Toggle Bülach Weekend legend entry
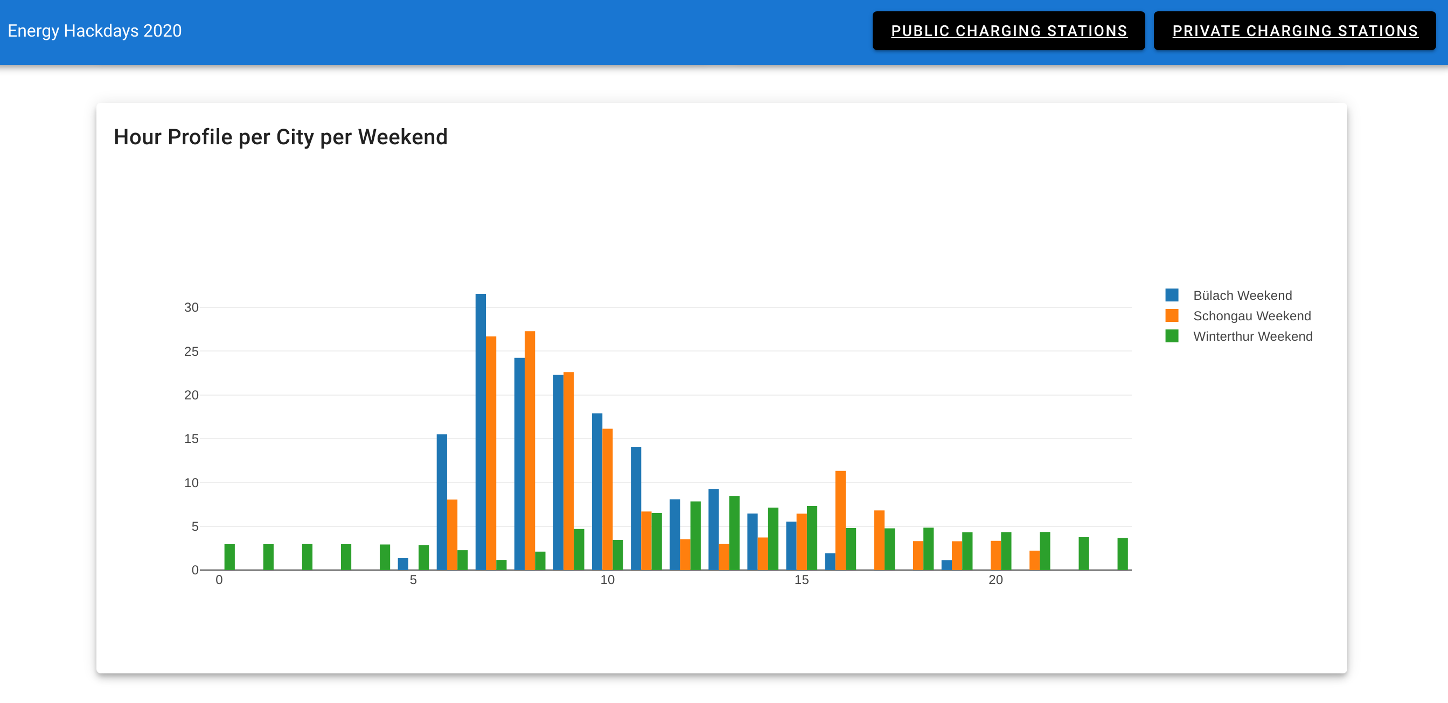 (1242, 296)
